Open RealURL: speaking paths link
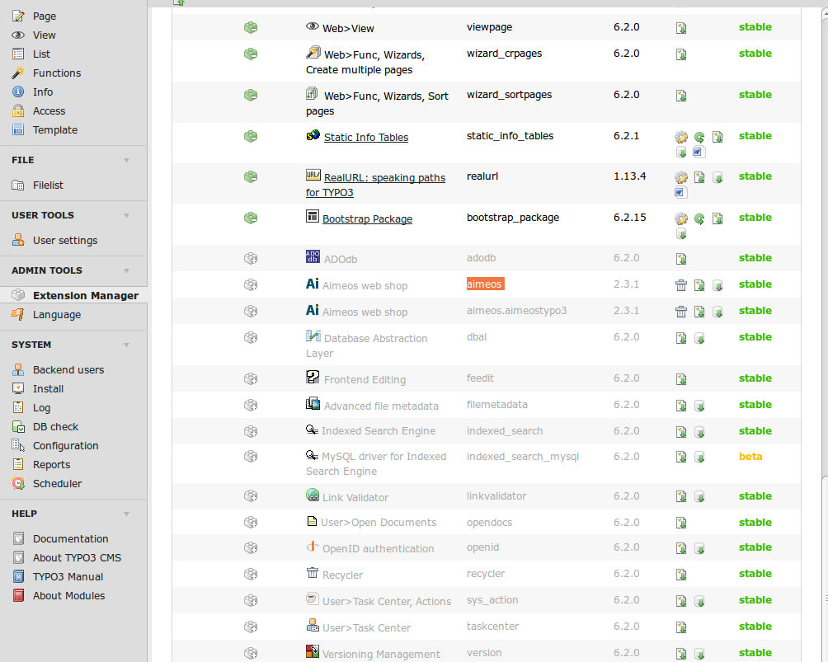The image size is (828, 662). pyautogui.click(x=375, y=185)
